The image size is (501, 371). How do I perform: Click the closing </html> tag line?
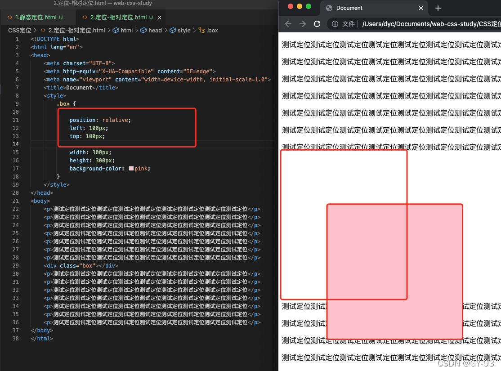point(42,339)
